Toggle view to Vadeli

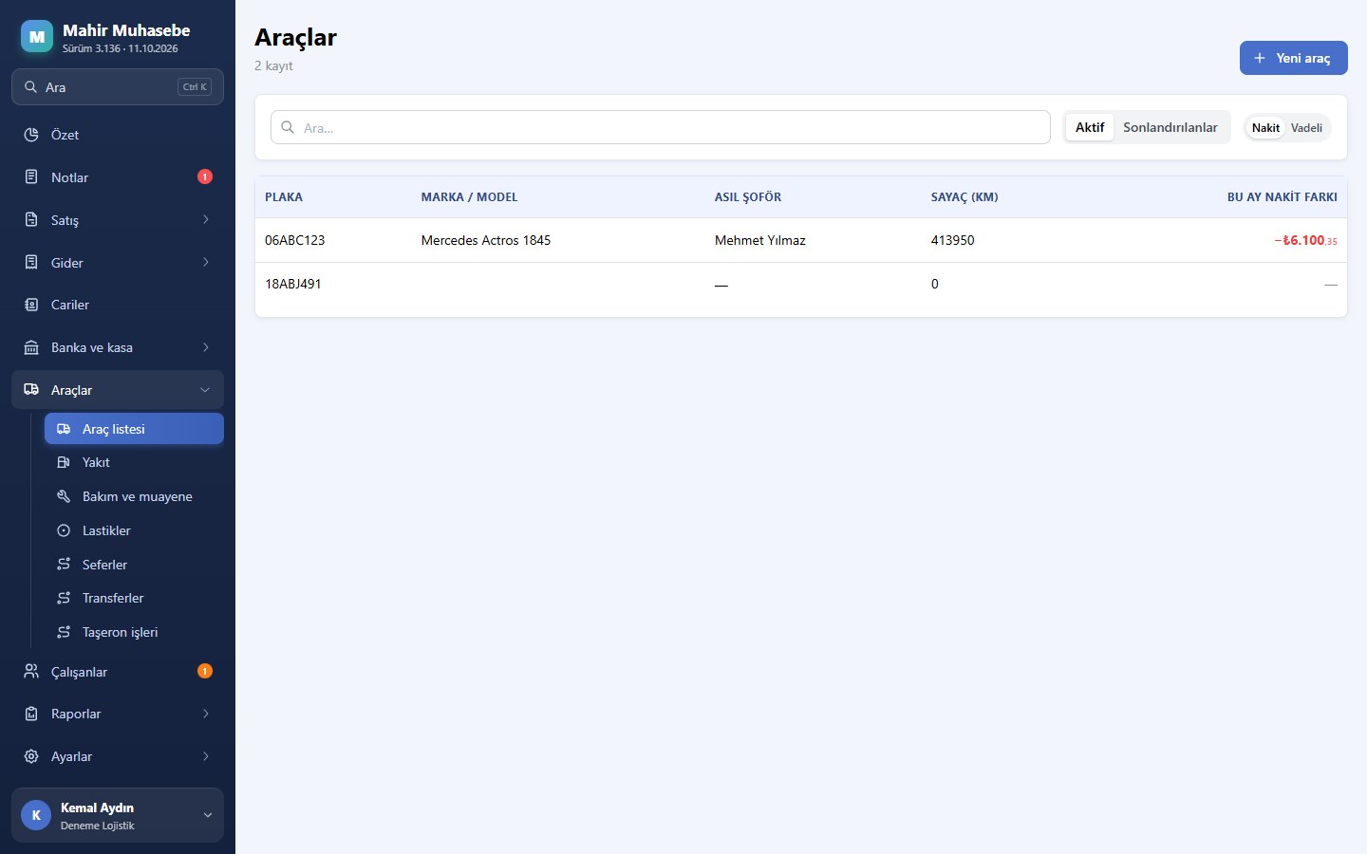pyautogui.click(x=1306, y=128)
